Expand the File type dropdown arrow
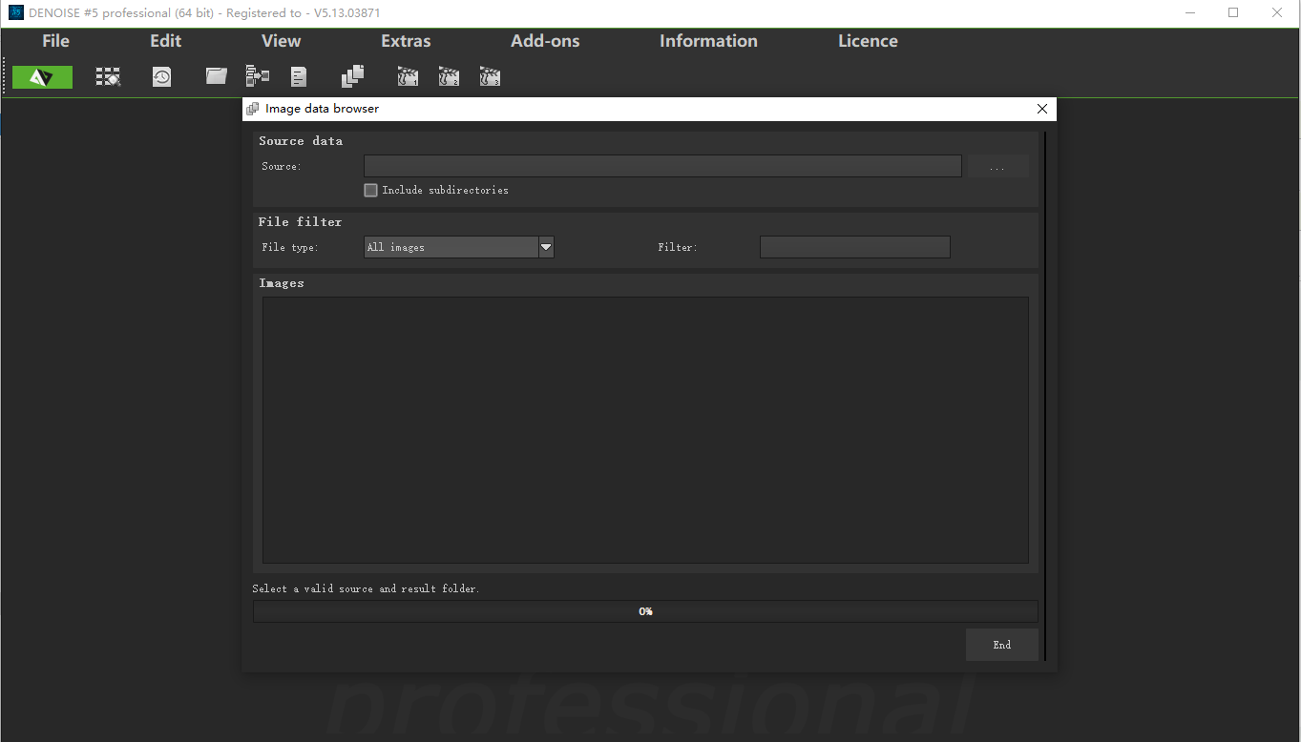 tap(545, 246)
